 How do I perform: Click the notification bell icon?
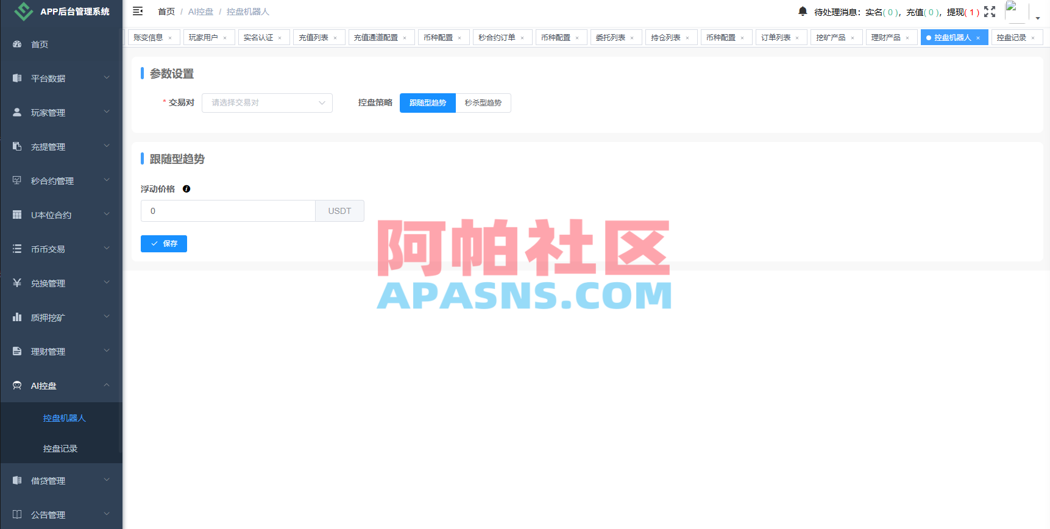tap(803, 11)
